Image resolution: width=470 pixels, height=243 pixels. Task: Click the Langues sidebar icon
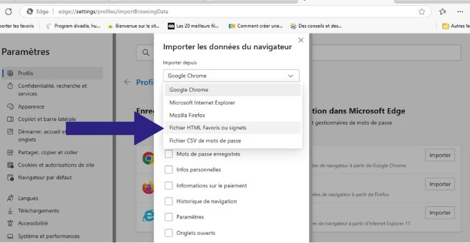[x=10, y=198]
